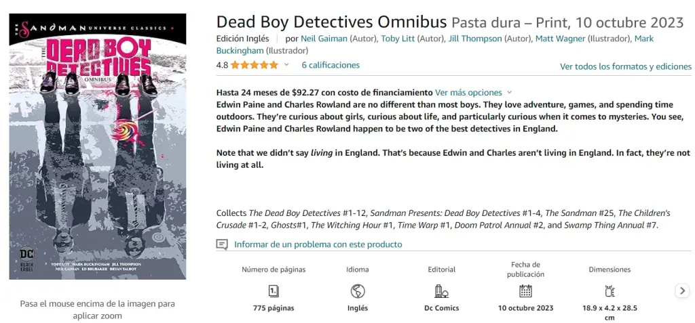Click the dimensions ruler icon

click(609, 291)
